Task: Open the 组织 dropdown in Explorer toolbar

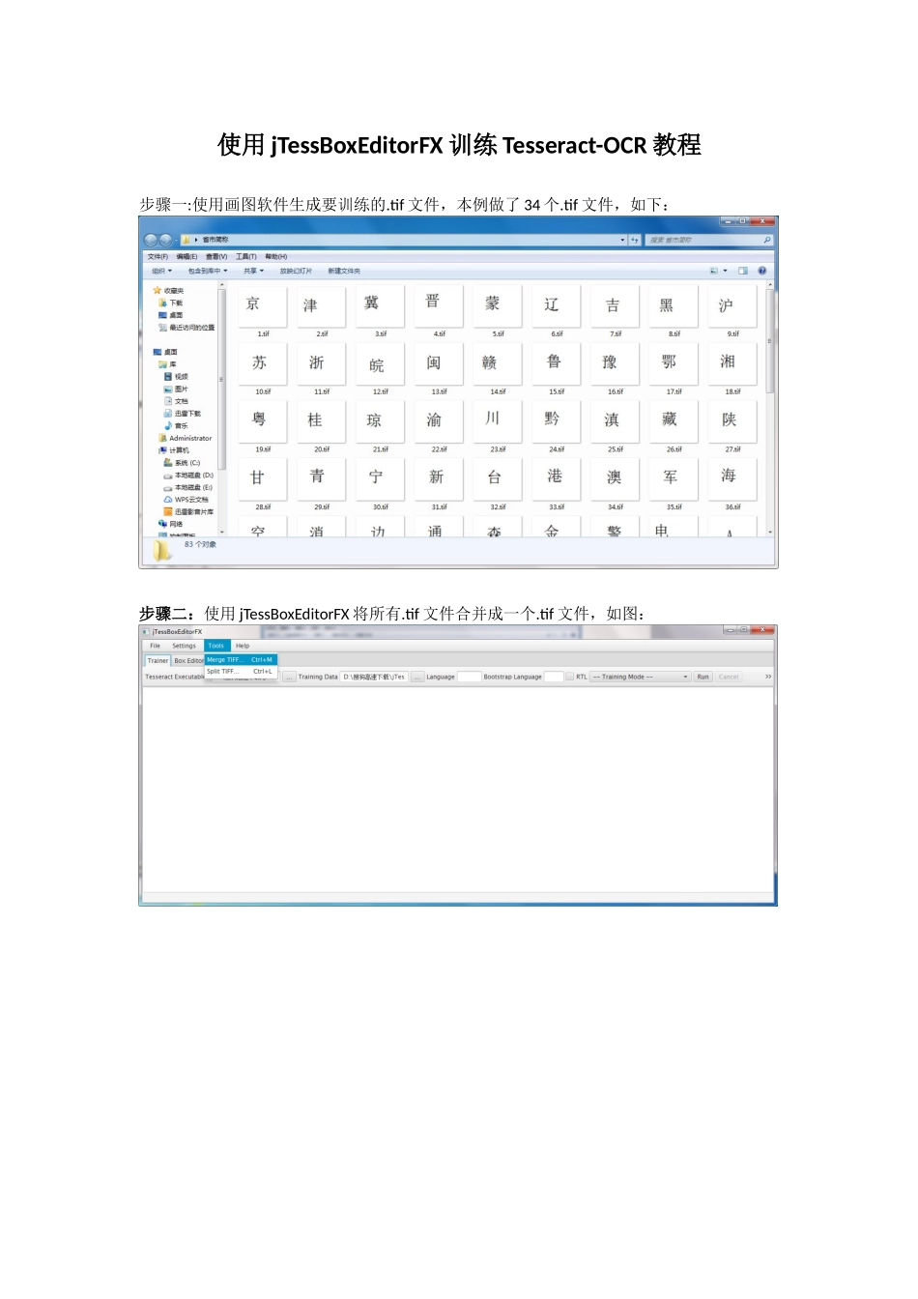Action: pos(161,272)
